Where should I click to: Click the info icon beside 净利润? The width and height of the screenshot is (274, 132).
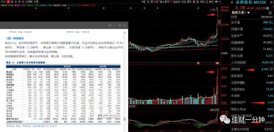coord(271,69)
